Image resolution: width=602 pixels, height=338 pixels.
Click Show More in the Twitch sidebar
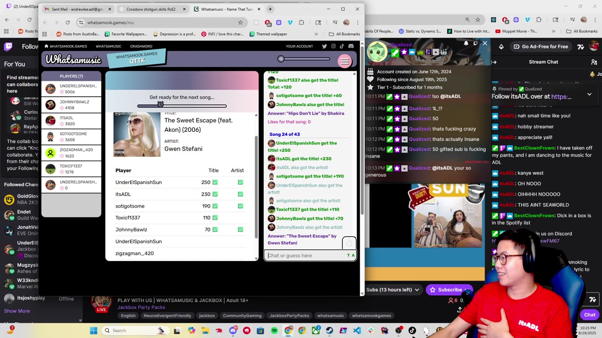pos(17,311)
